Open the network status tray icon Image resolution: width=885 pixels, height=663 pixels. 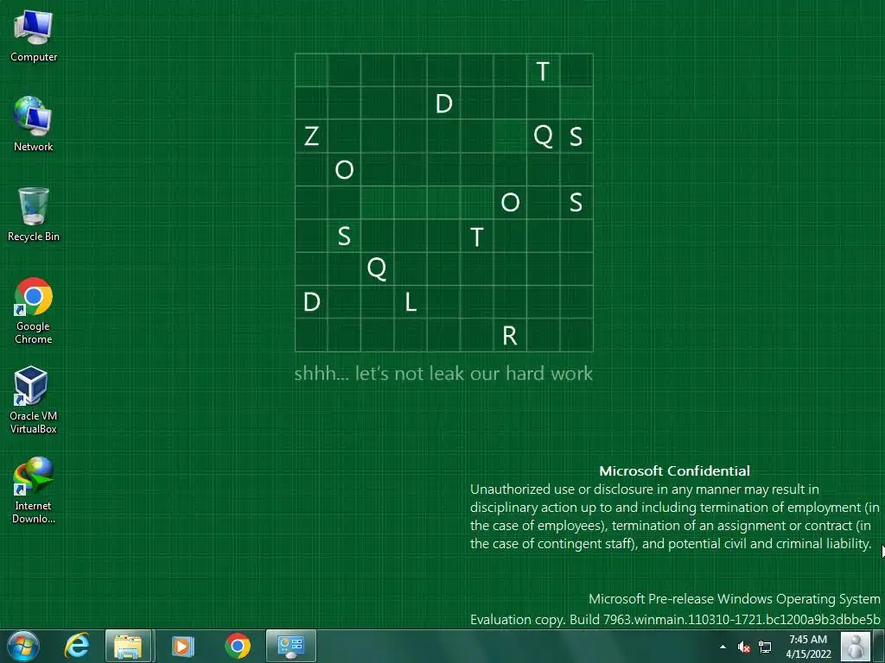pyautogui.click(x=765, y=647)
